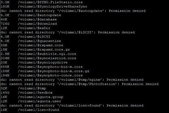Screen dimensions: 169x113
Task: Click the lost+found permission denied error
Action: tap(72, 105)
